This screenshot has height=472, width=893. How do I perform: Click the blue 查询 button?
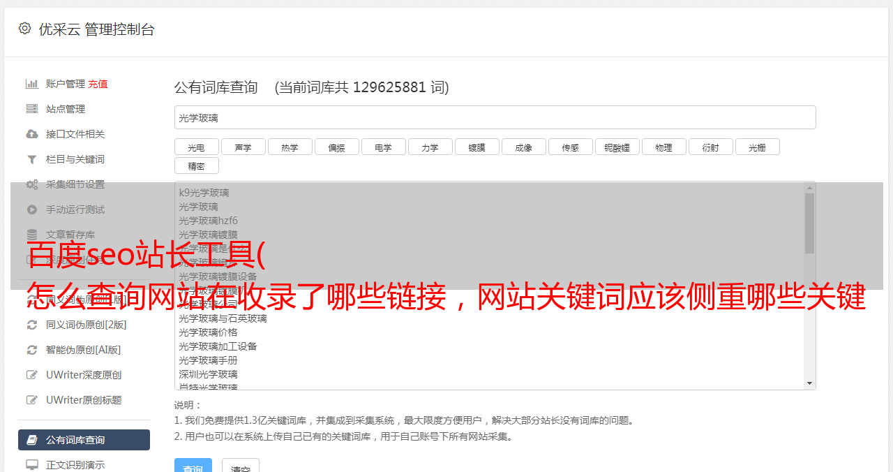click(193, 466)
